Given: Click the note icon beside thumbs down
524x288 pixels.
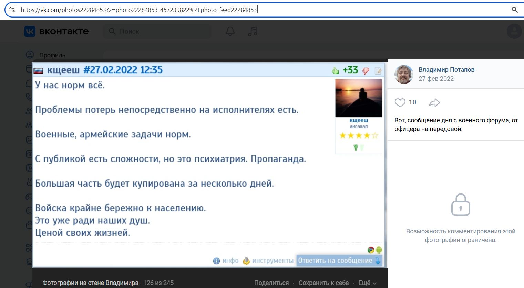Looking at the screenshot, I should (x=378, y=71).
